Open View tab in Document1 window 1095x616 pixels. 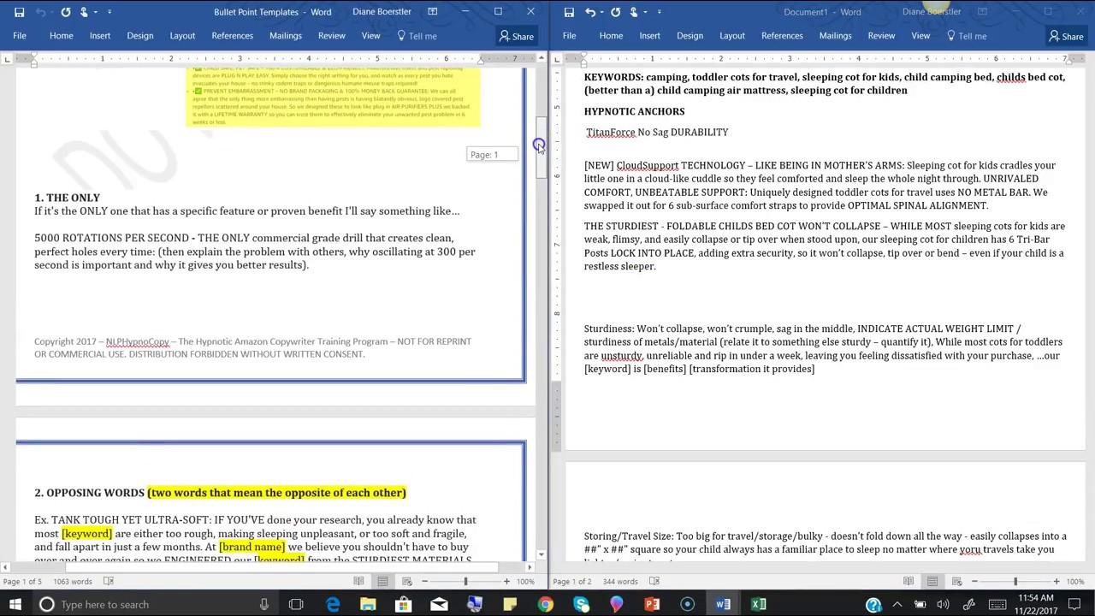click(920, 36)
